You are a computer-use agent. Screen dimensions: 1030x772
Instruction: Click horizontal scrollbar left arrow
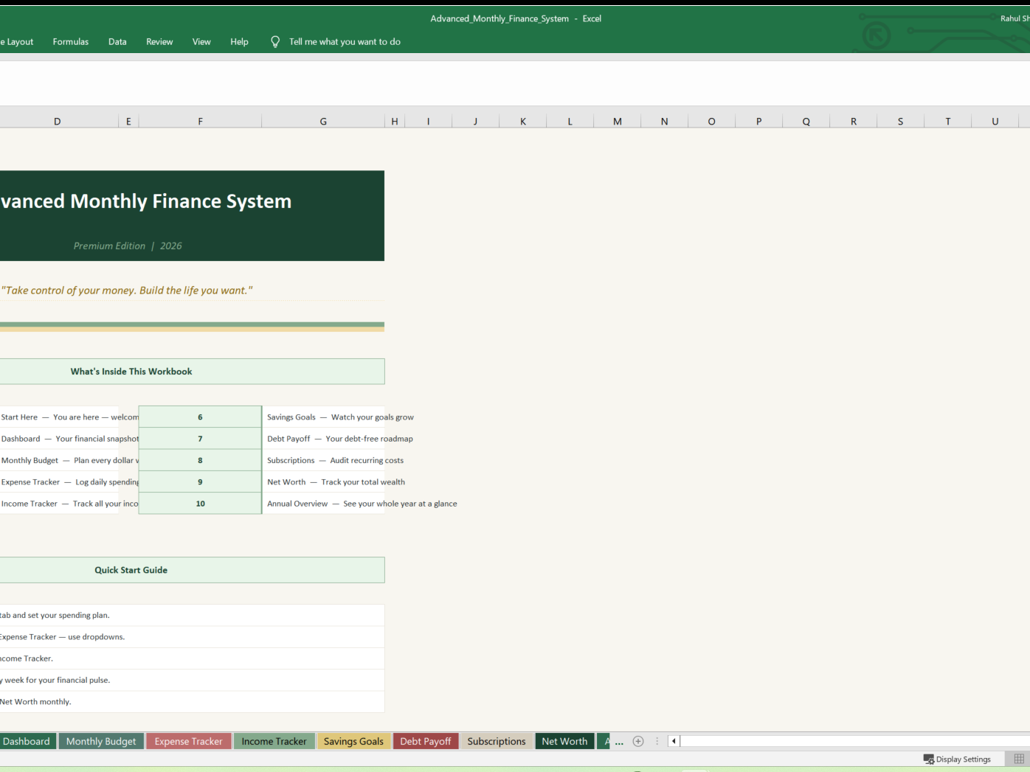click(x=674, y=741)
